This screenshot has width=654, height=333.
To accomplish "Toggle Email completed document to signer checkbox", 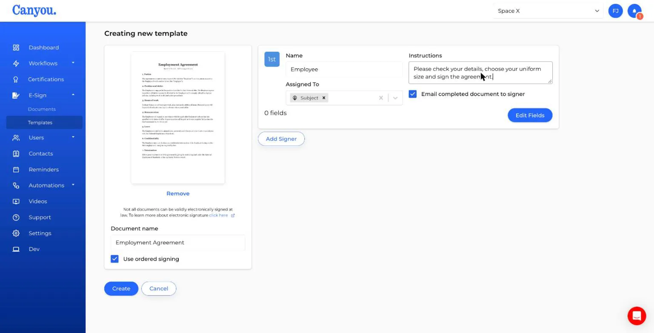I will 413,94.
